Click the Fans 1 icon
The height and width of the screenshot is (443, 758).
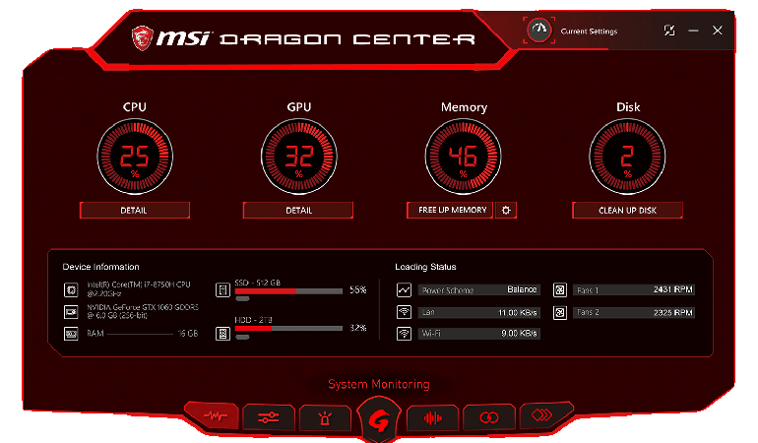click(x=560, y=289)
